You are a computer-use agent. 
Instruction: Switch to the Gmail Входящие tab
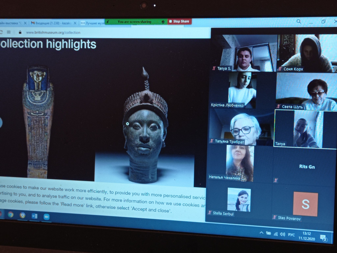(x=53, y=23)
